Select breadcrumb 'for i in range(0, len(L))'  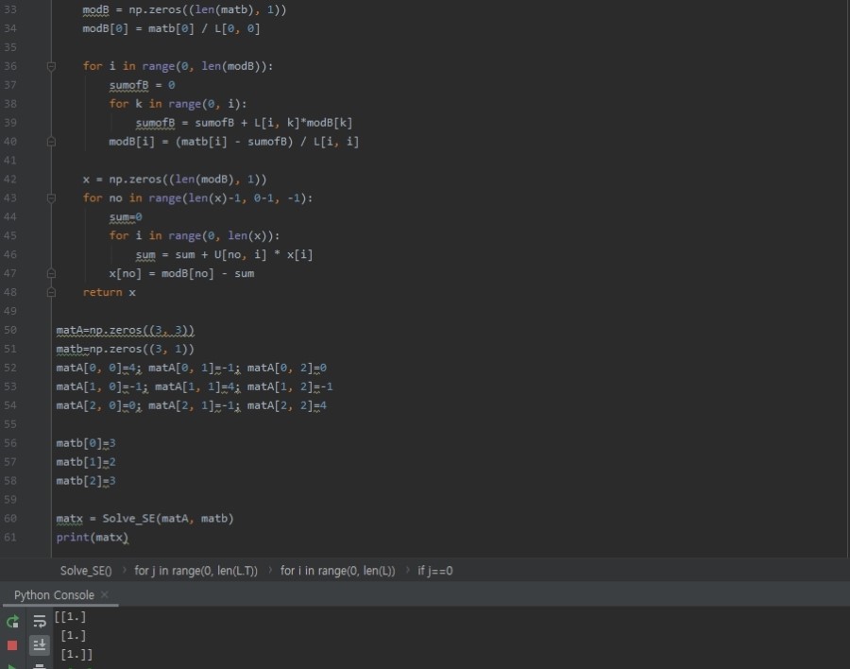(337, 571)
